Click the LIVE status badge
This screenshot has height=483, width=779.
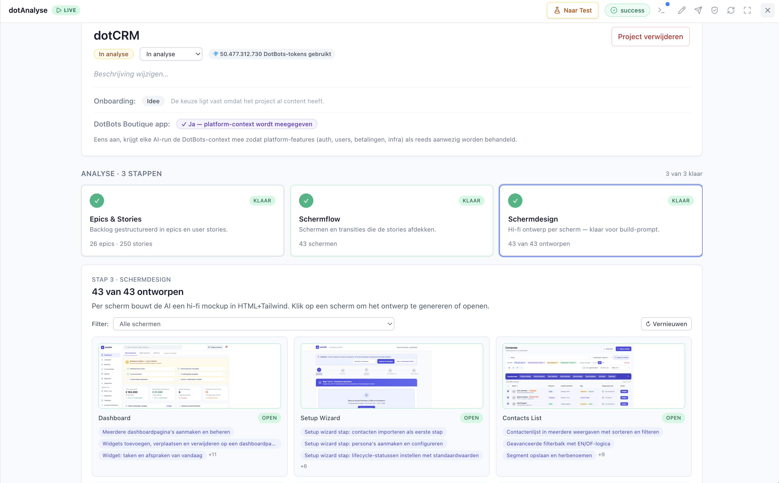click(66, 10)
